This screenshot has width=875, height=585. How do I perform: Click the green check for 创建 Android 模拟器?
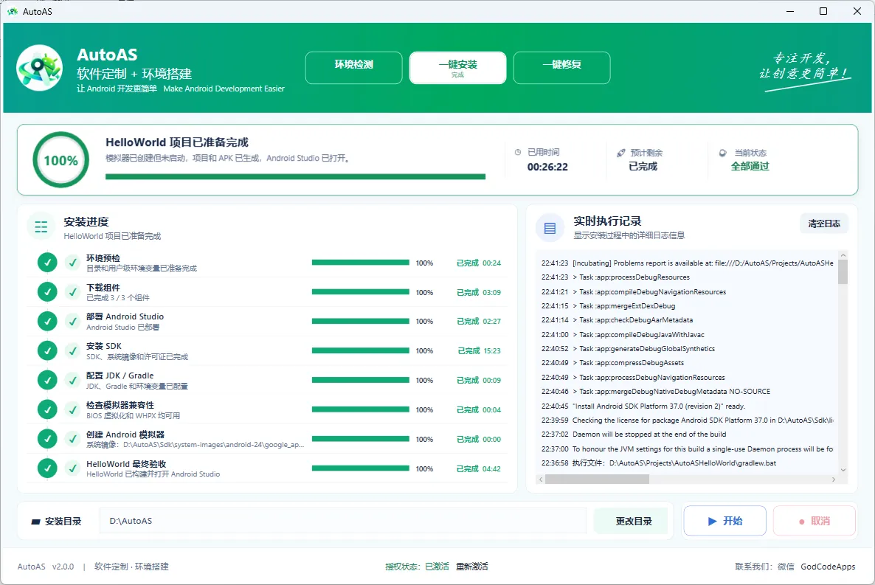pos(47,440)
